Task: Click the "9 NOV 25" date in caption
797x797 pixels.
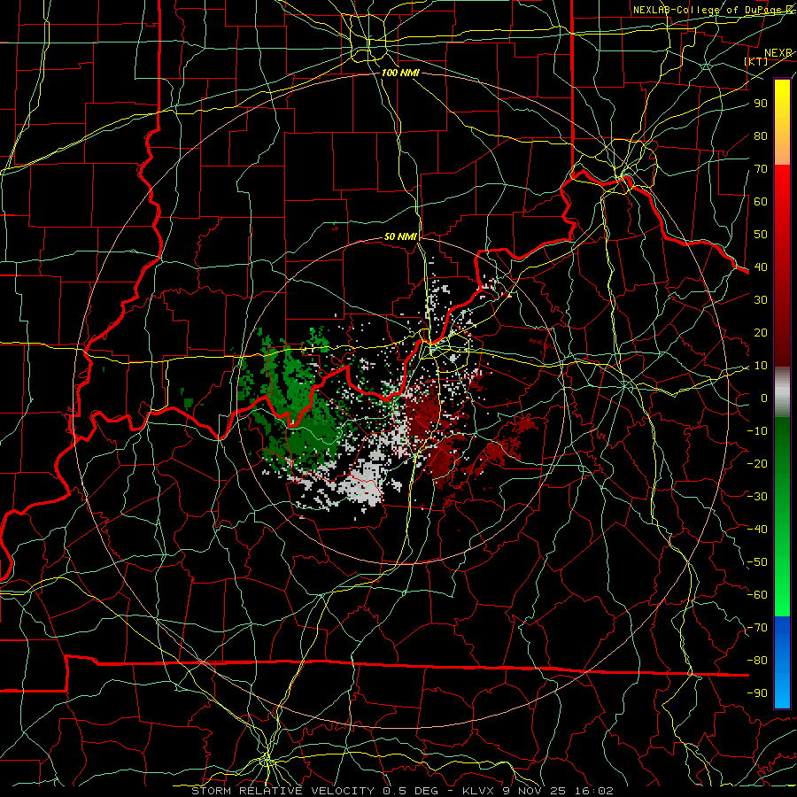Action: click(x=534, y=791)
